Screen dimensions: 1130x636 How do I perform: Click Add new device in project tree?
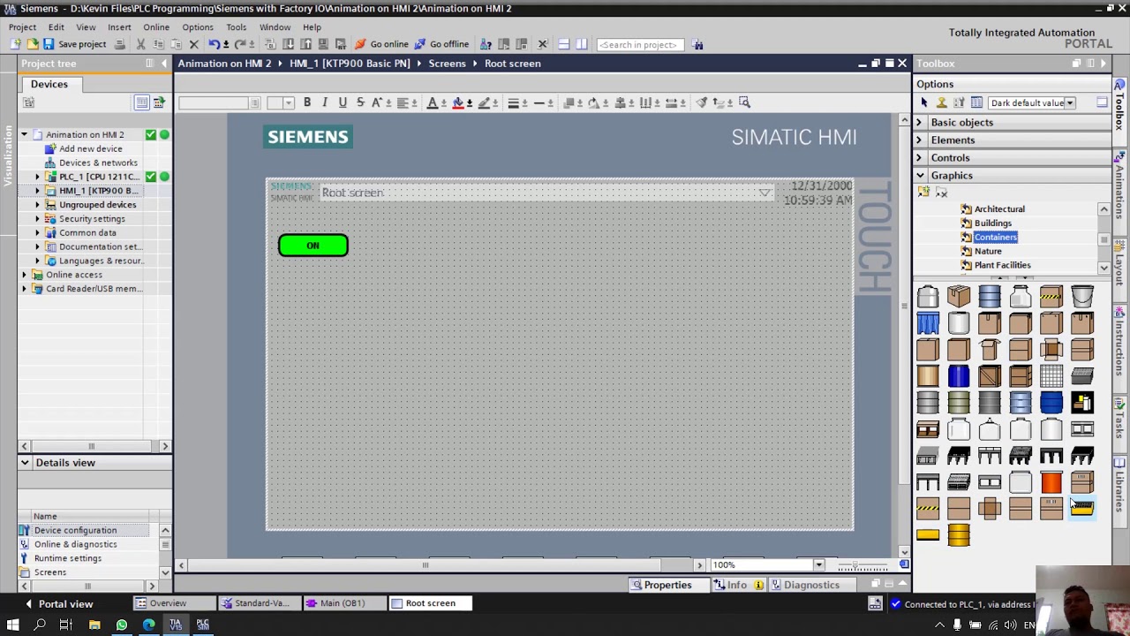[90, 149]
